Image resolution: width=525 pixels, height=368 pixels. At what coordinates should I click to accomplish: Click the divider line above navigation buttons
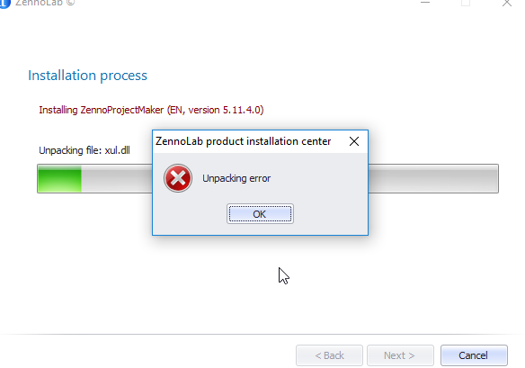point(262,334)
